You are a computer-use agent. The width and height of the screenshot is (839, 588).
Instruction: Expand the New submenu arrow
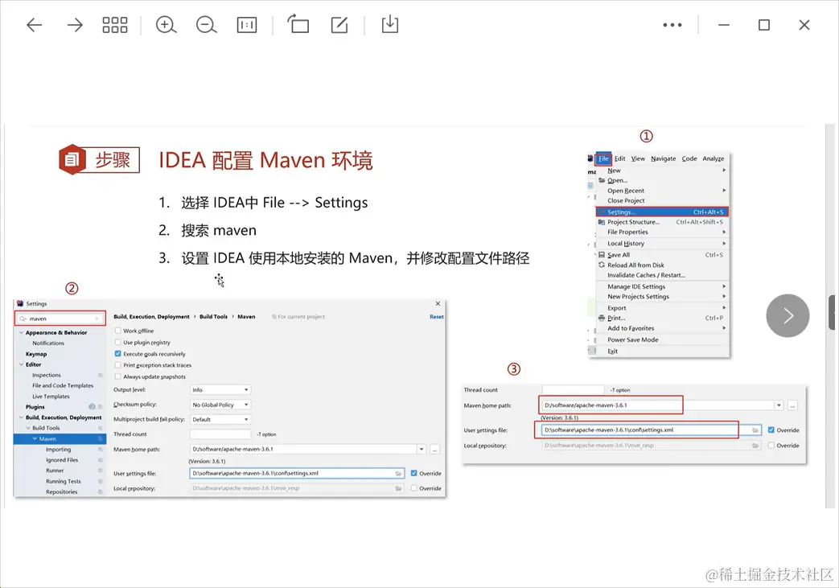(724, 171)
